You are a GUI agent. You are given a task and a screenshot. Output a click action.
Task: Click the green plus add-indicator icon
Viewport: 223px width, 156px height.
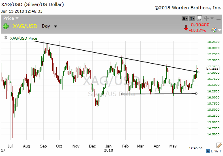click(x=6, y=26)
